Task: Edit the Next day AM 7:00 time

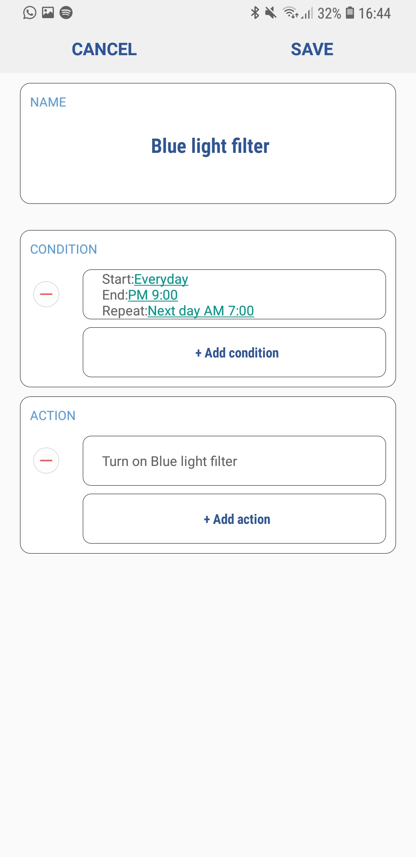Action: [201, 311]
